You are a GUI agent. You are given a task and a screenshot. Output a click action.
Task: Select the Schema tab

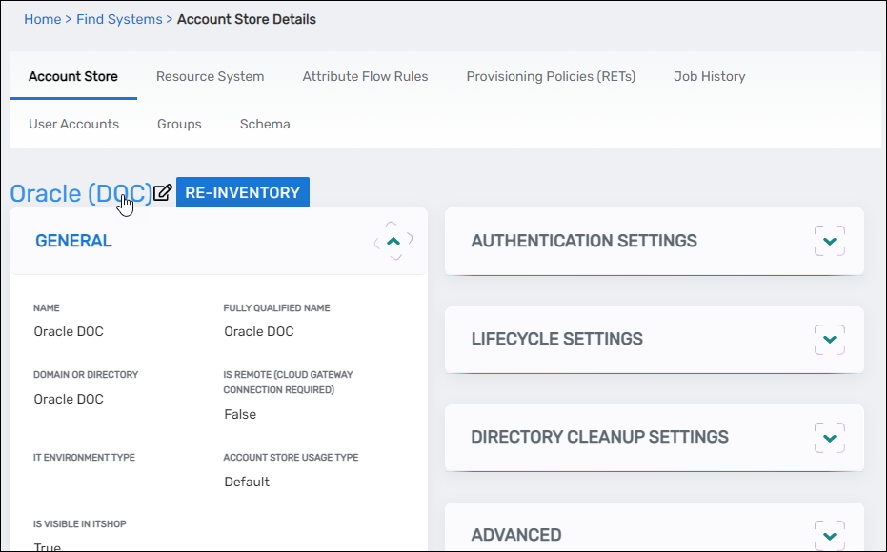265,124
